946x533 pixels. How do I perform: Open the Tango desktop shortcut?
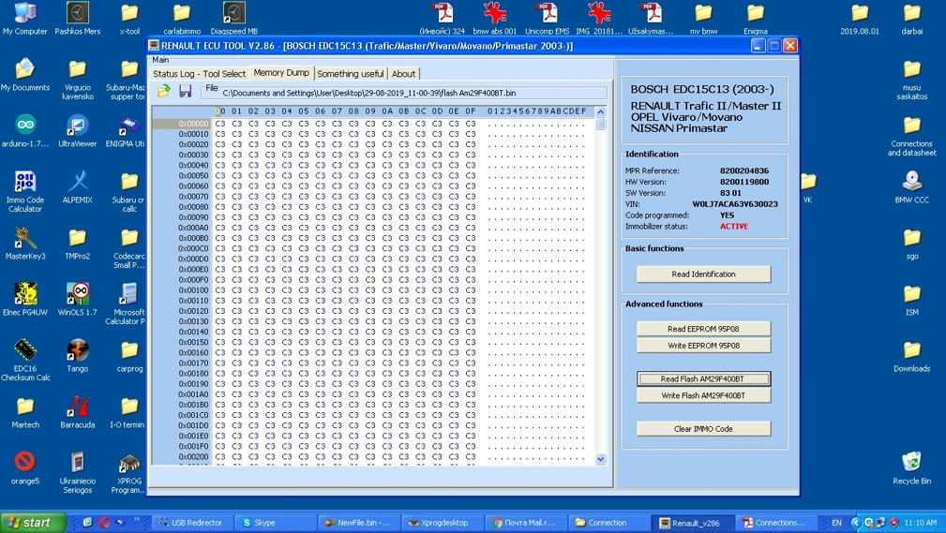pyautogui.click(x=77, y=356)
